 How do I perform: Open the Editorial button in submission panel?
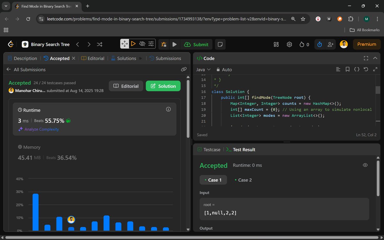pos(126,86)
